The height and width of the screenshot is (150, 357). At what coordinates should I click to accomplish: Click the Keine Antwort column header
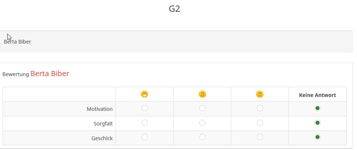pyautogui.click(x=317, y=95)
